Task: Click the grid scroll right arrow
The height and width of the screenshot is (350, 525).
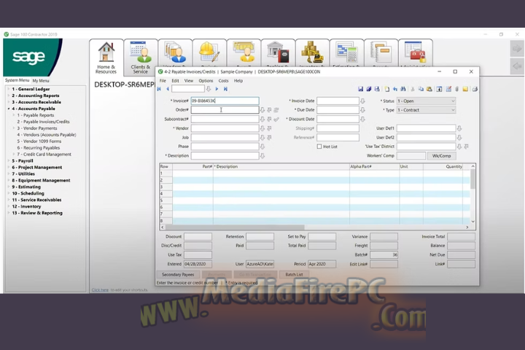Action: pos(467,227)
